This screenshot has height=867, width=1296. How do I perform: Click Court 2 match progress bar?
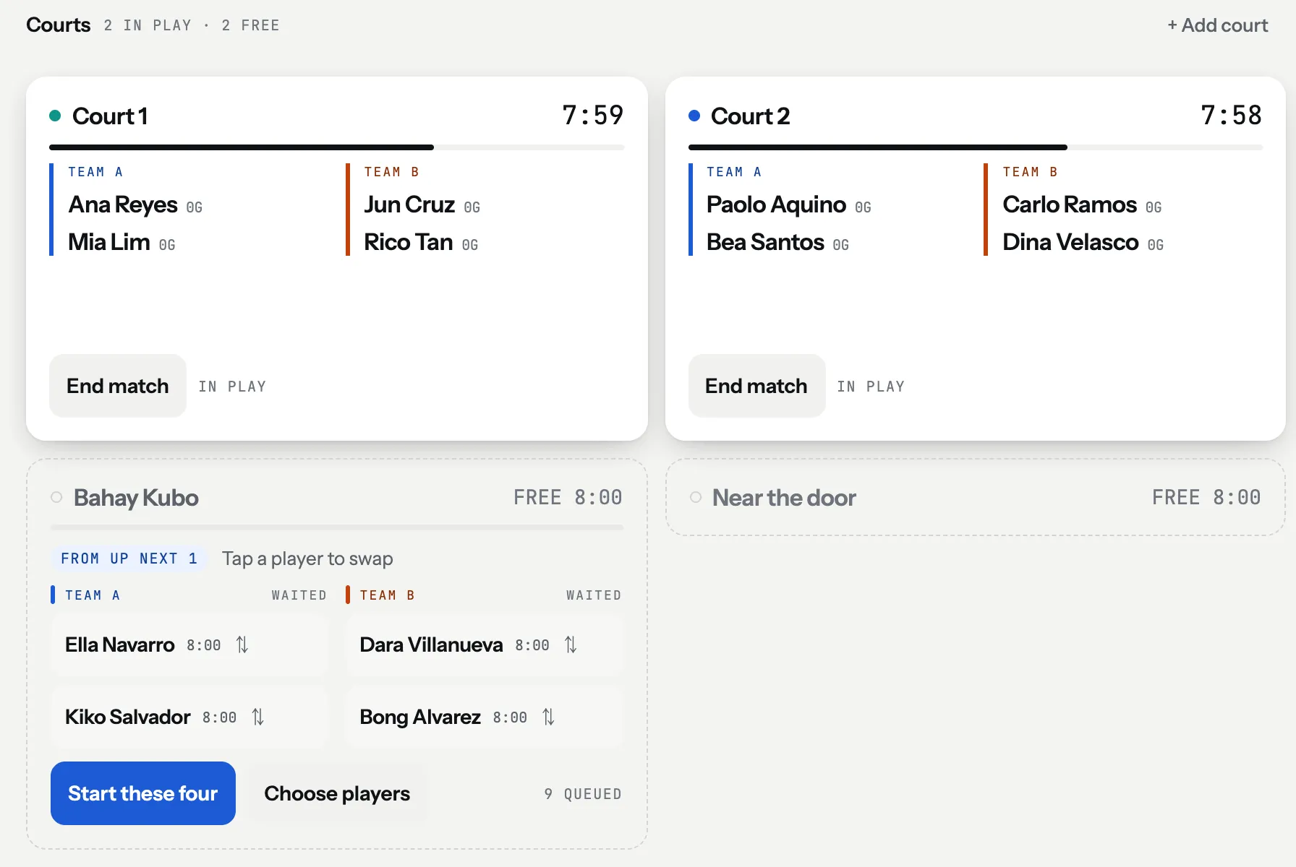(976, 147)
